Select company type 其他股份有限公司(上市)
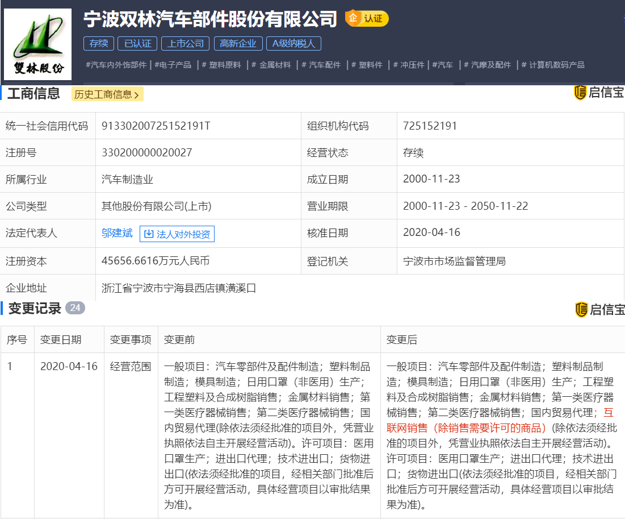 coord(156,206)
